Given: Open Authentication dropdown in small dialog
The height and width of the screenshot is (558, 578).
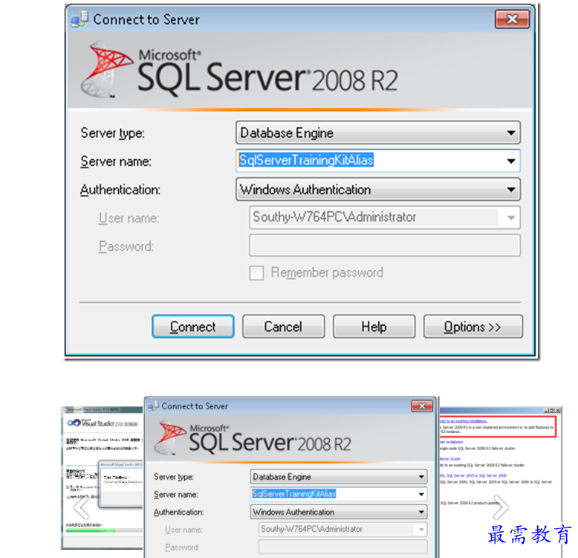Looking at the screenshot, I should pyautogui.click(x=338, y=512).
